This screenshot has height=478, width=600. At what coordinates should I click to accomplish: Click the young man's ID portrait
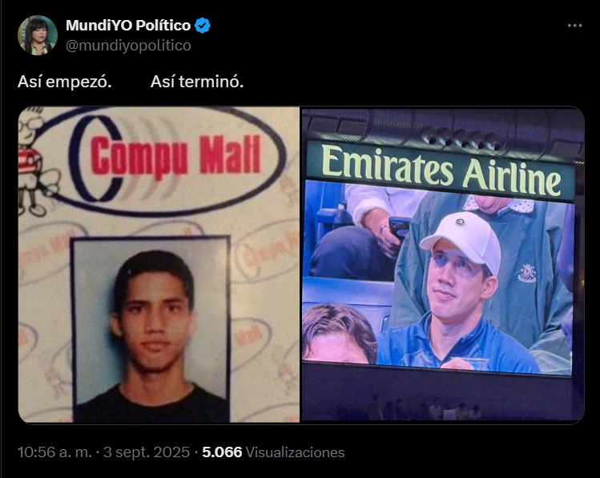(151, 329)
